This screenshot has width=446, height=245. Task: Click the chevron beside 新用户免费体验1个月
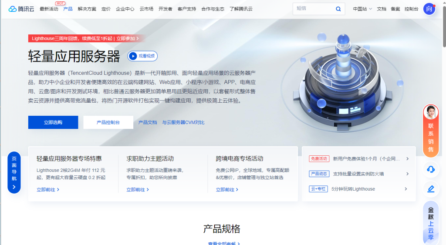pyautogui.click(x=407, y=158)
